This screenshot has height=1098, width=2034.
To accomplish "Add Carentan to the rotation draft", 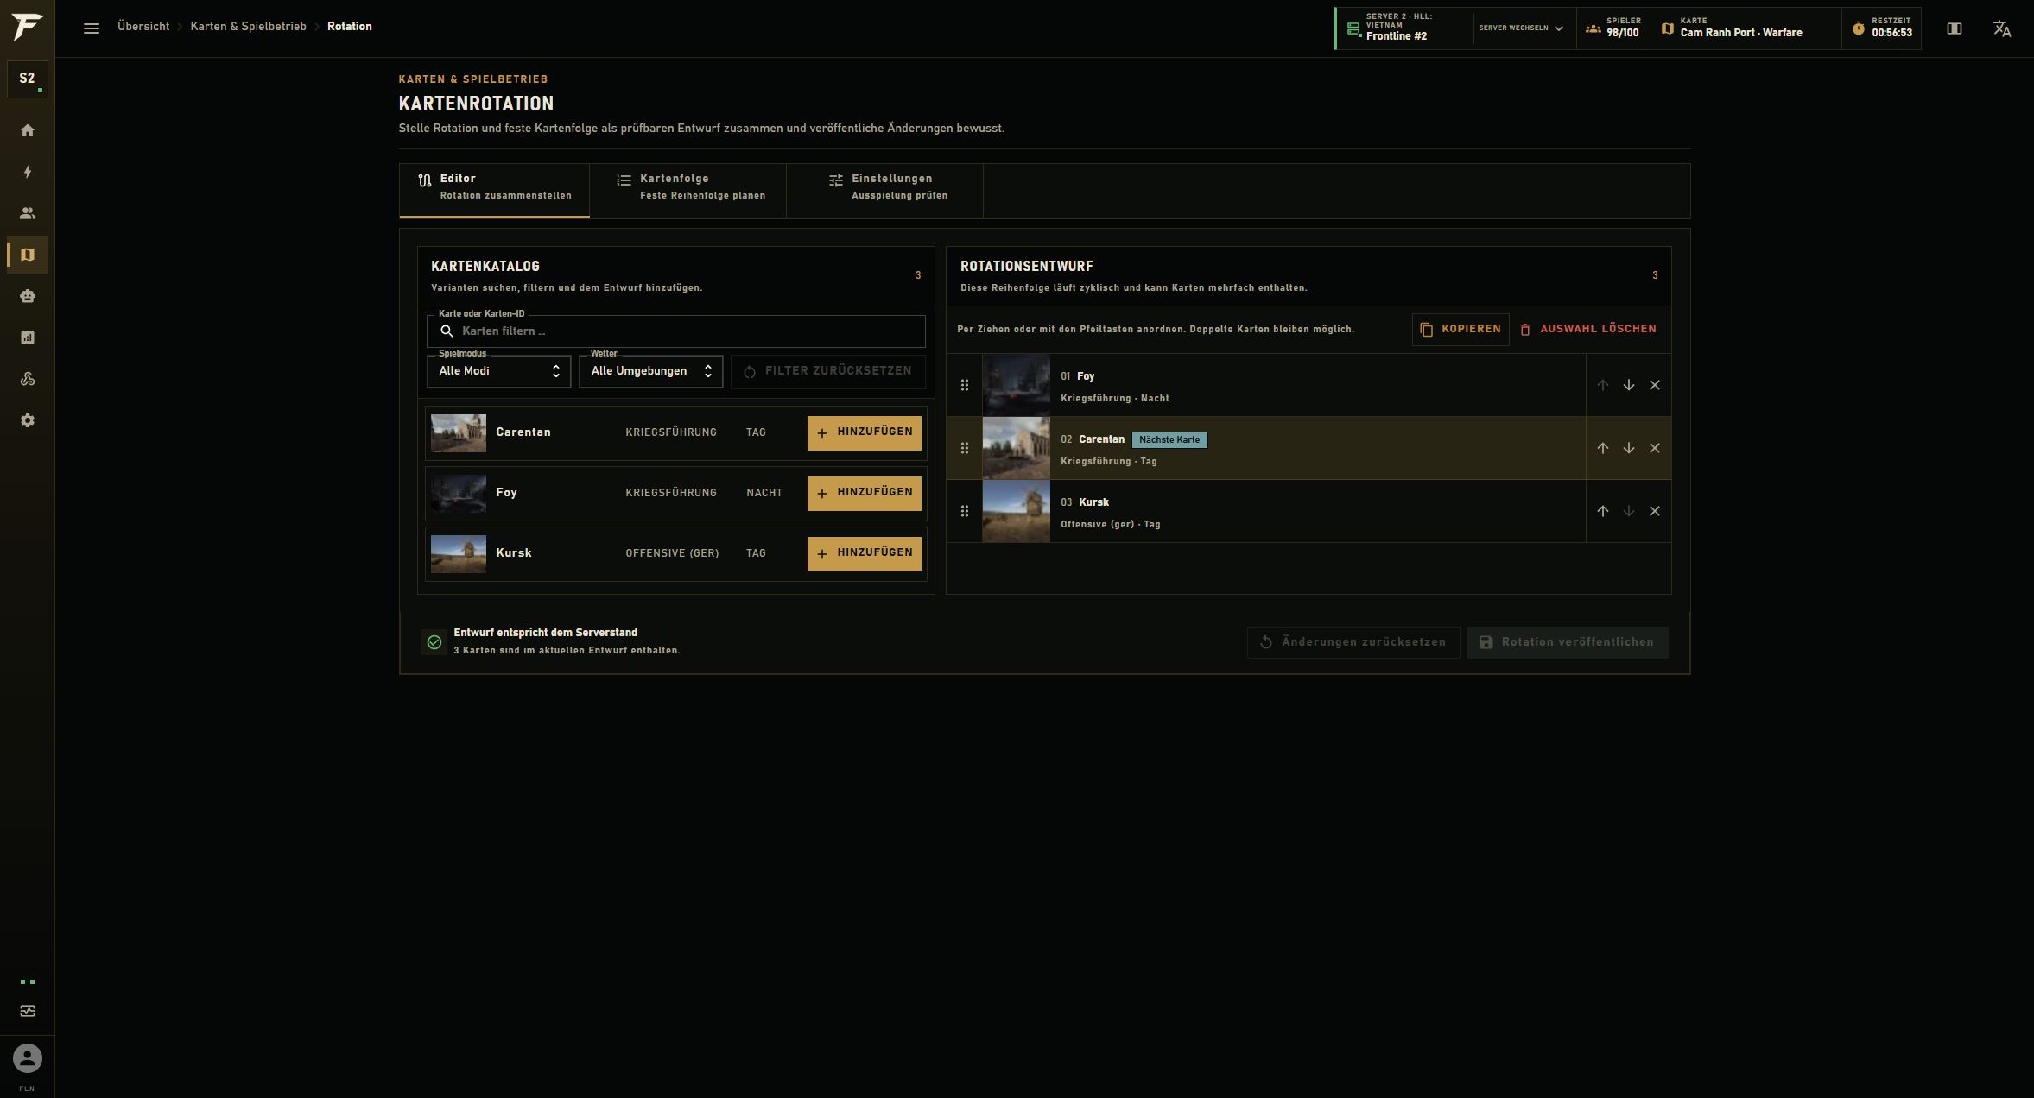I will tap(865, 432).
